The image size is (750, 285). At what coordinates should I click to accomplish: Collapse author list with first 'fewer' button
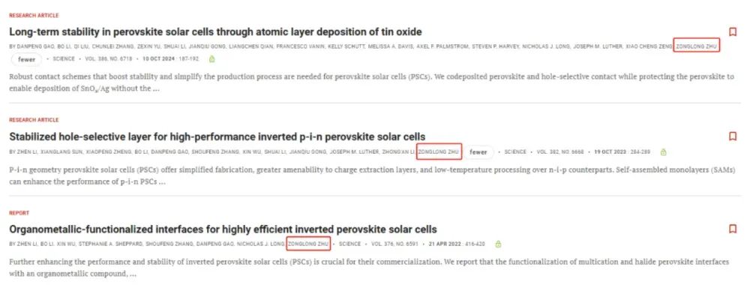26,59
